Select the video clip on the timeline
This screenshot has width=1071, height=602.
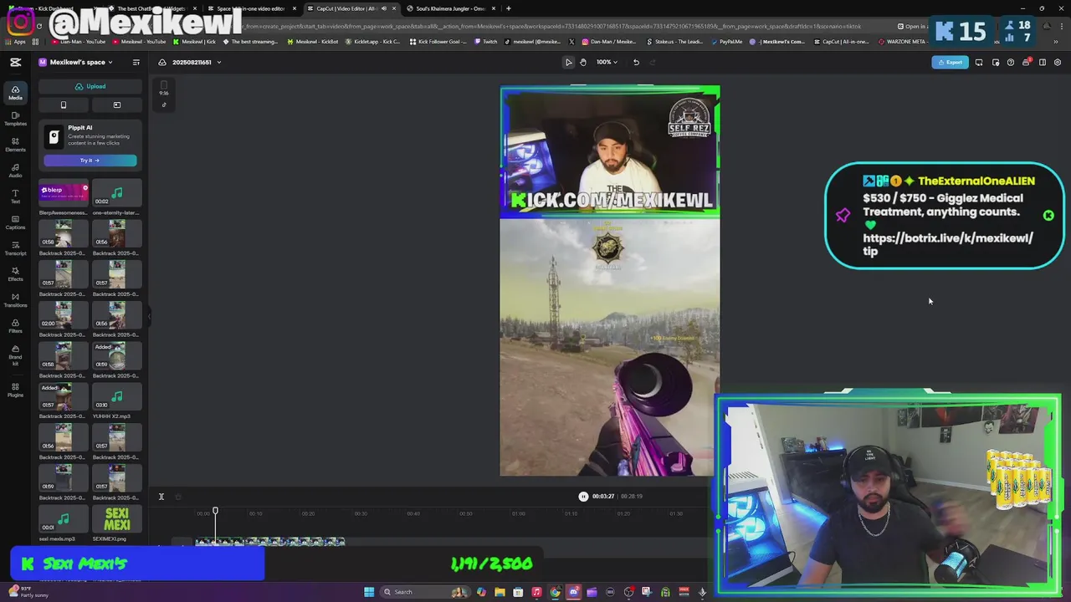coord(269,543)
